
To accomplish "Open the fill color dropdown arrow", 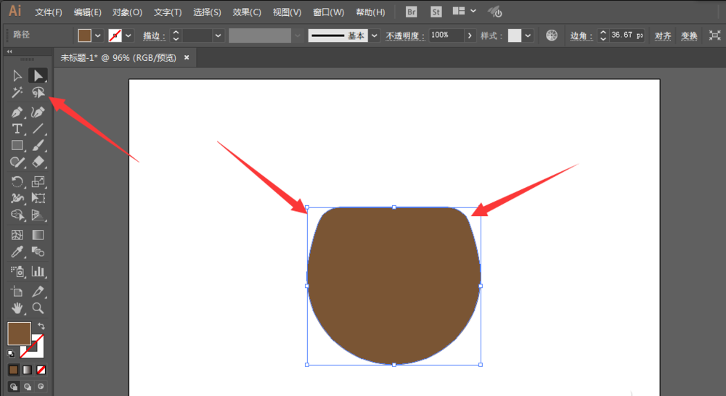I will [x=98, y=36].
